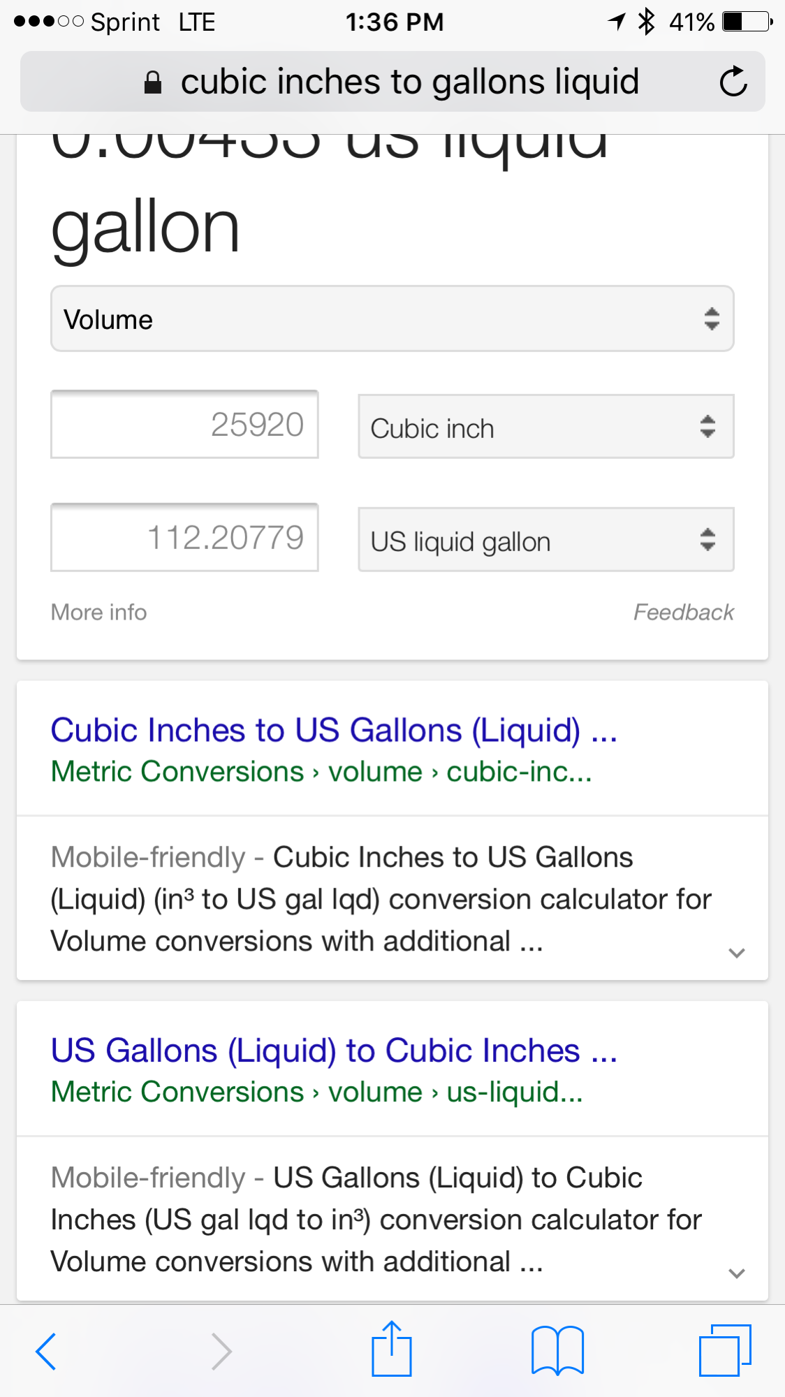Select the 25920 cubic inch input field
Viewport: 785px width, 1397px height.
pyautogui.click(x=184, y=425)
